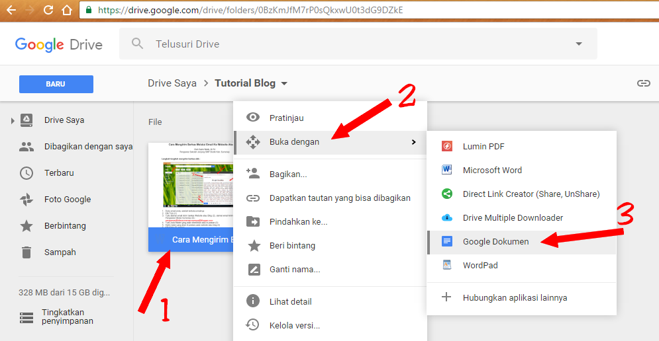This screenshot has height=341, width=659.
Task: Open the Tutorial Blog folder dropdown
Action: (284, 83)
